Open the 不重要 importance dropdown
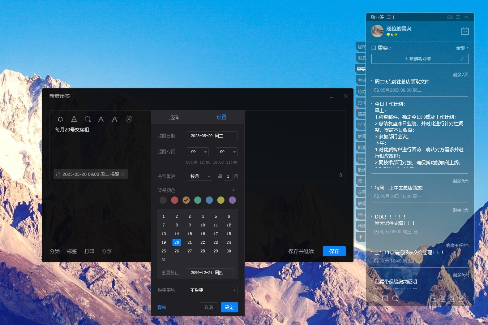The height and width of the screenshot is (325, 488). (x=234, y=290)
